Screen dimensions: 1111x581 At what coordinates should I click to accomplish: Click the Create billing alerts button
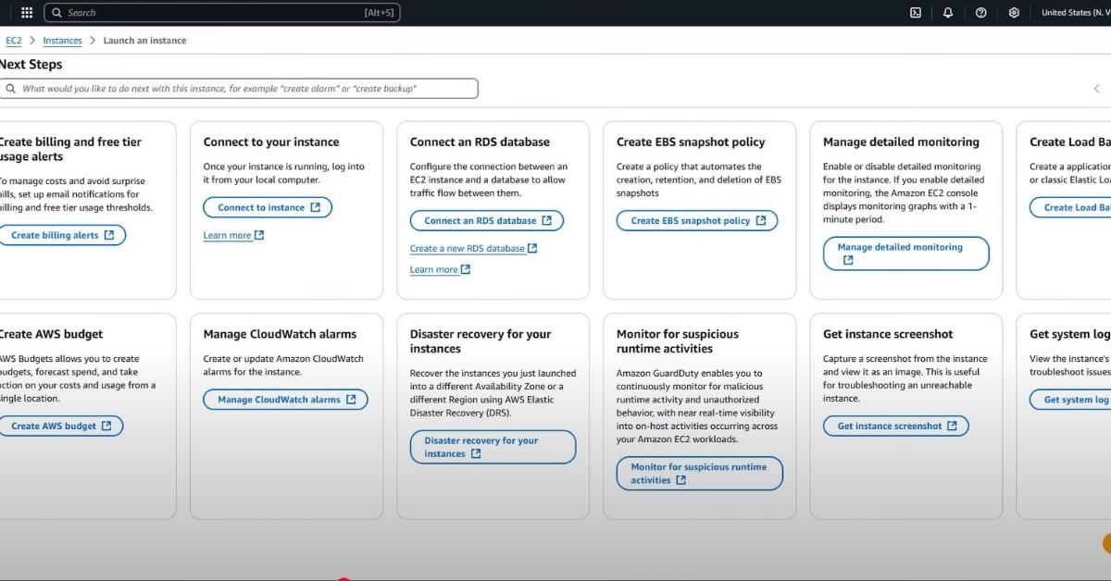61,235
